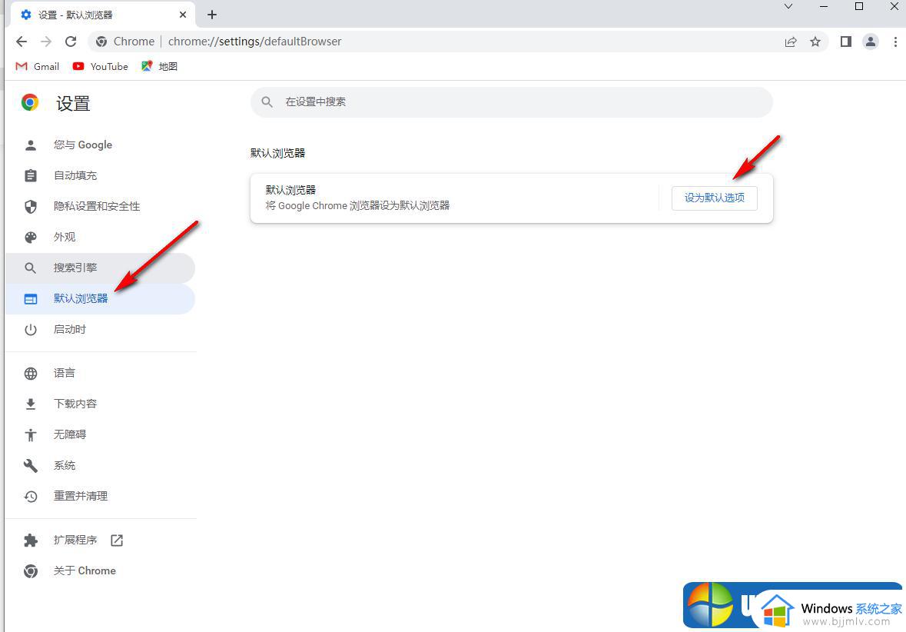906x632 pixels.
Task: Open 语言 settings section
Action: pyautogui.click(x=100, y=373)
